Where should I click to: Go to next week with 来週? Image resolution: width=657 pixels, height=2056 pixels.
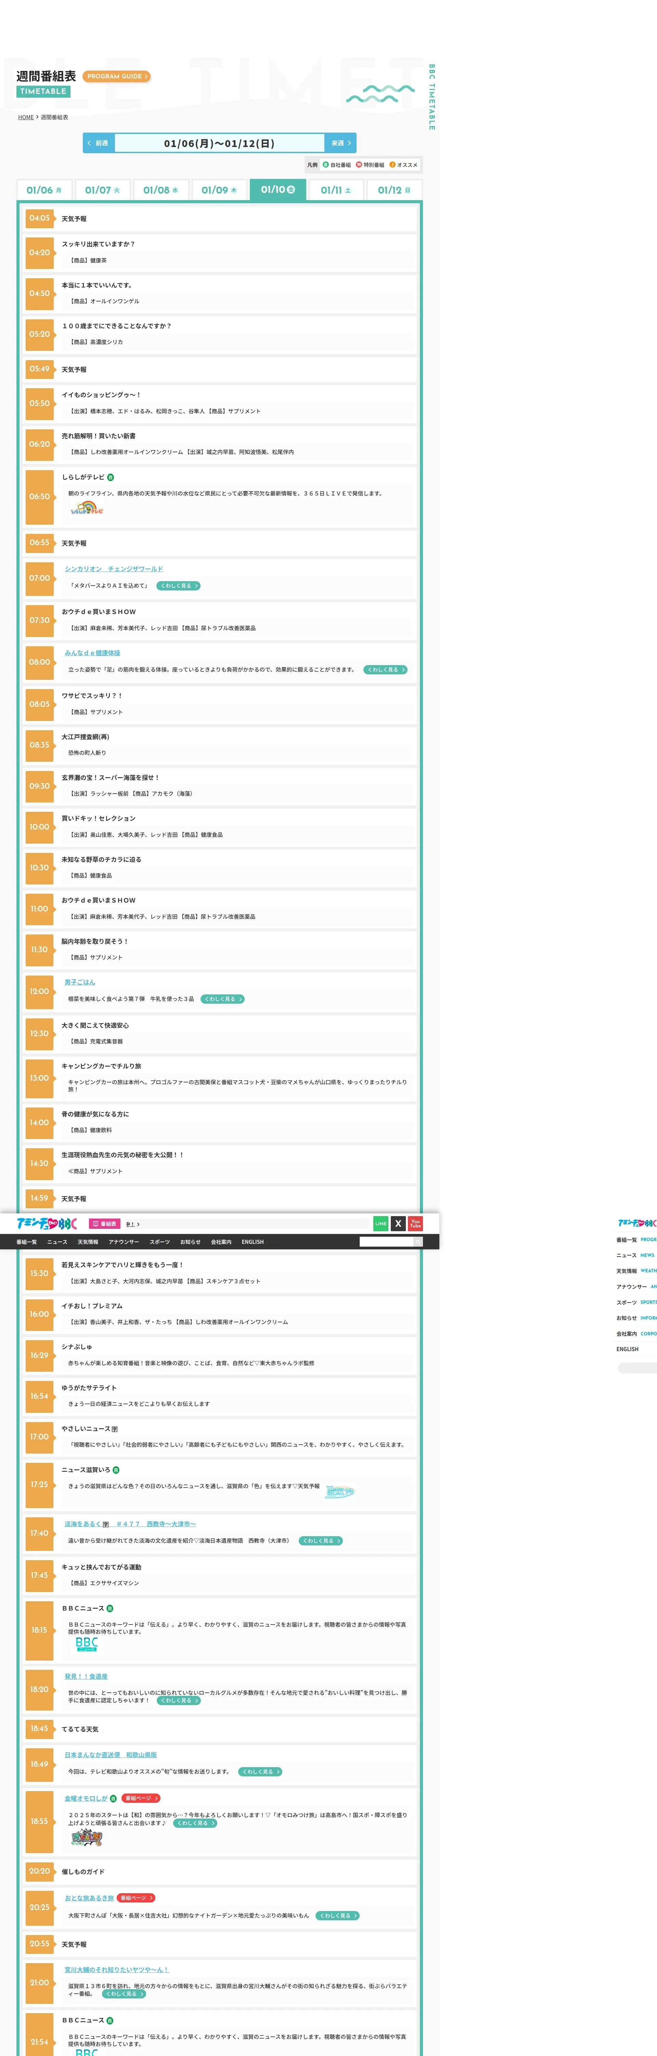click(340, 143)
